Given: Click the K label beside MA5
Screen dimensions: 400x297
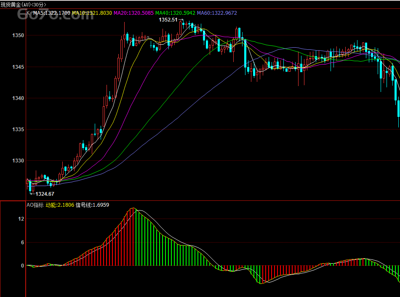Looking at the screenshot, I should (28, 13).
